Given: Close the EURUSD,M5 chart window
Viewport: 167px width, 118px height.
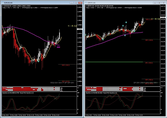Looking at the screenshot, I should pos(80,3).
